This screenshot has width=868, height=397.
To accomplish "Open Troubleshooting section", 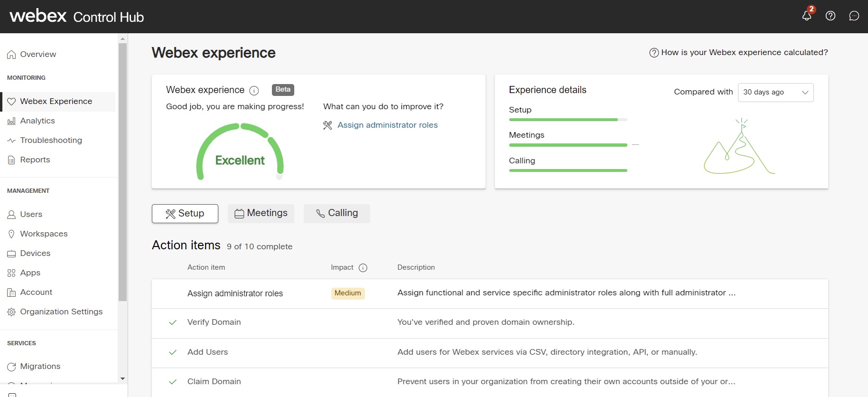I will click(x=51, y=140).
